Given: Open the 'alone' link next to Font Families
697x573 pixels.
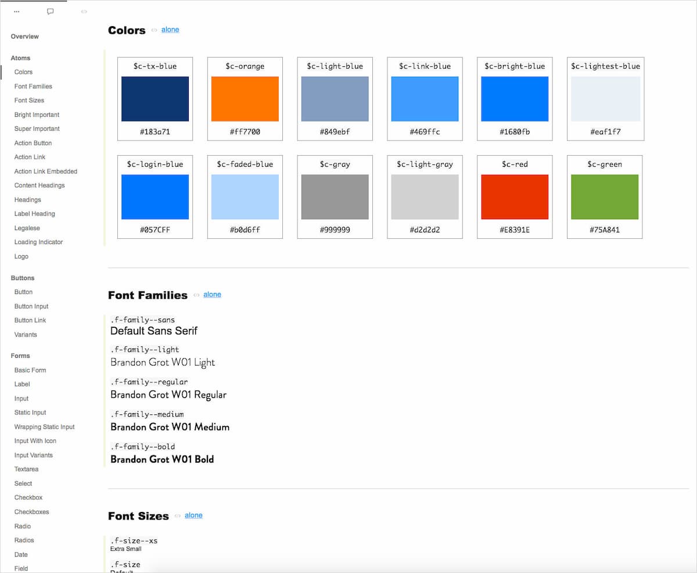Looking at the screenshot, I should pos(212,295).
